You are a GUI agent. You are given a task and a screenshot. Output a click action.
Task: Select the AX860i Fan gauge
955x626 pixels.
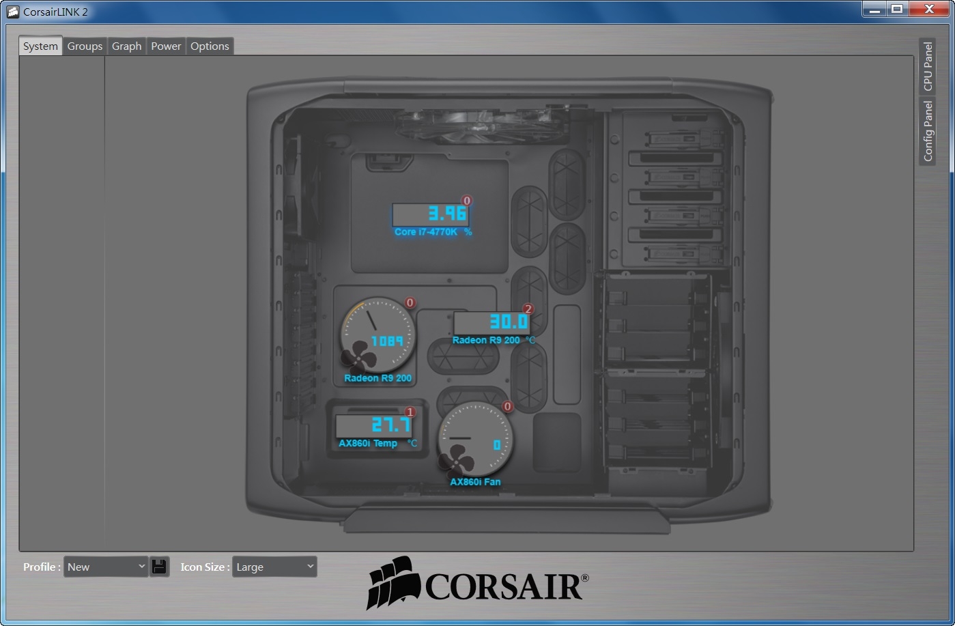[x=474, y=438]
